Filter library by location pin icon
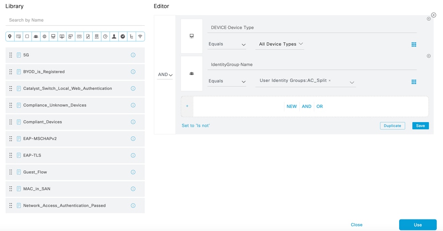Viewport: 443px width, 231px height. click(x=10, y=36)
